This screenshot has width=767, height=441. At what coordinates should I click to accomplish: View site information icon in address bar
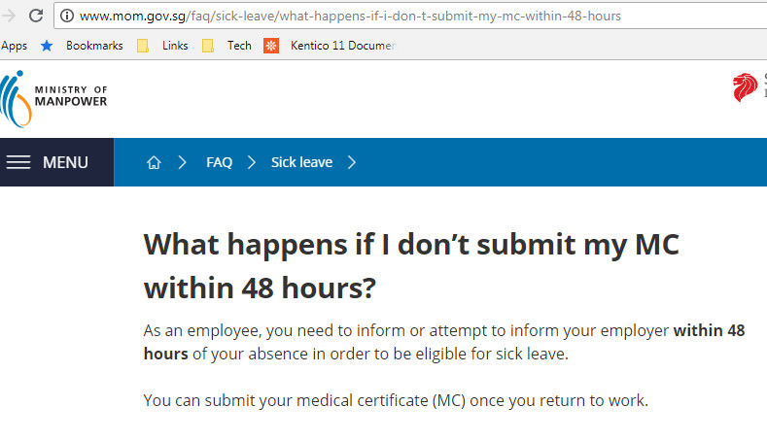pos(67,17)
